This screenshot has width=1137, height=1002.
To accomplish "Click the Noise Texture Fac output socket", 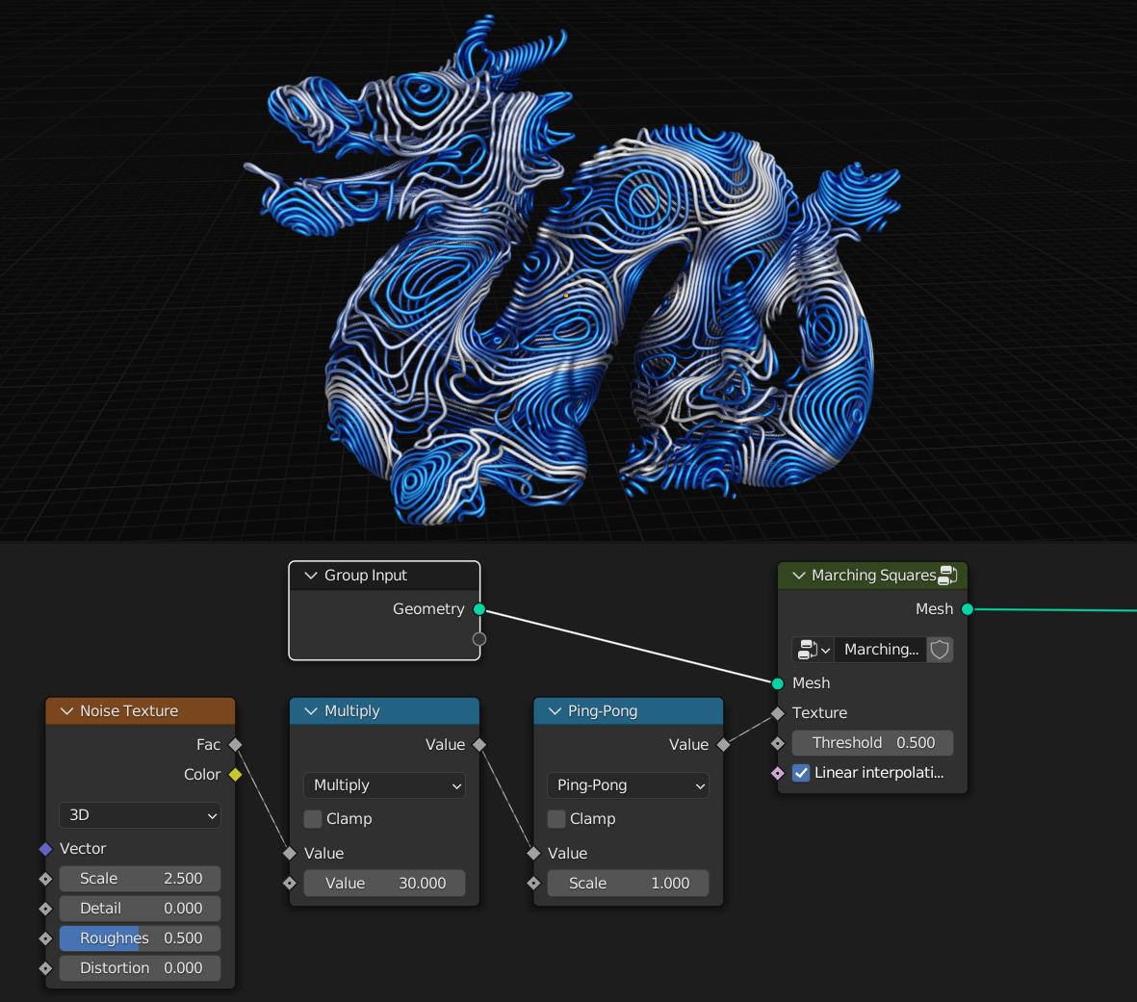I will (236, 745).
